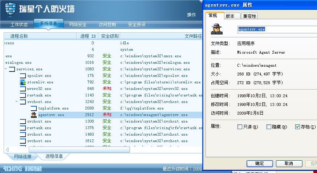Screen dimensions: 317x173
Task: Toggle the 隐藏 hidden checkbox
Action: (x=269, y=127)
